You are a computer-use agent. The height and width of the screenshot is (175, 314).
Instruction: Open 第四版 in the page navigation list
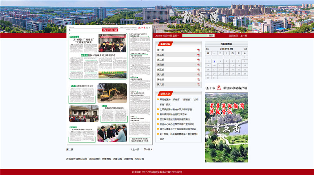[161, 65]
